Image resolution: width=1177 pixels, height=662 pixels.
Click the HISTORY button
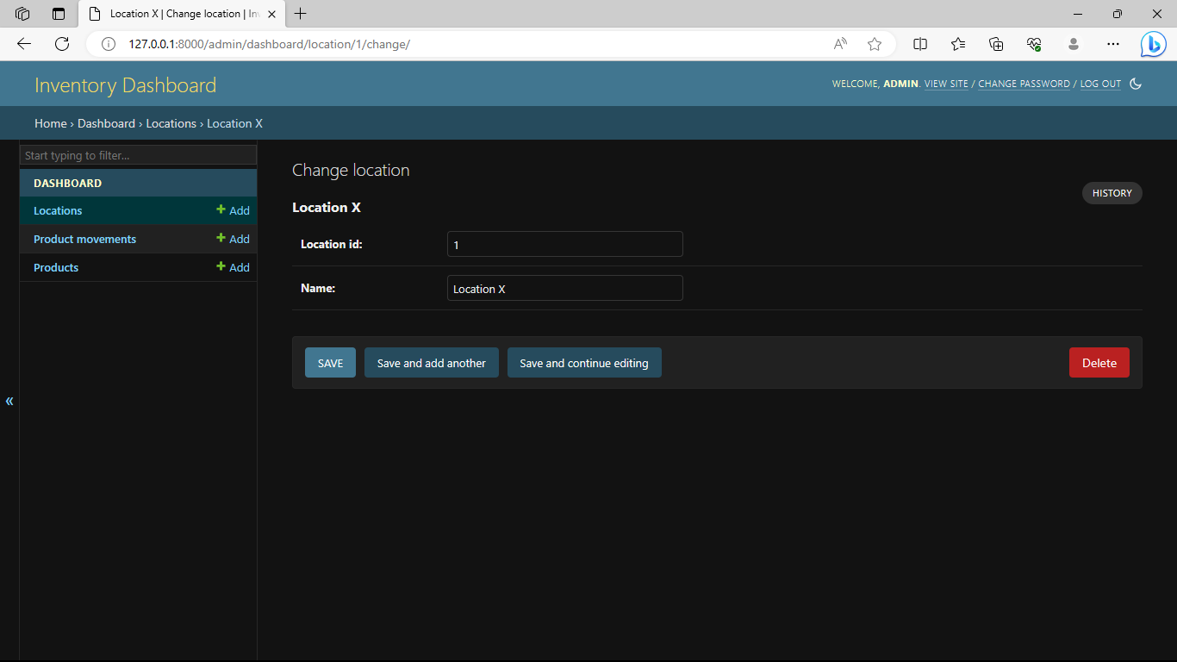(1112, 193)
